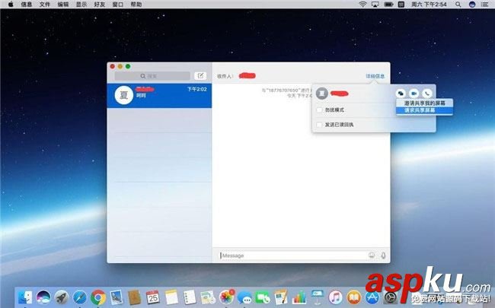Launch Siri from the Dock
The height and width of the screenshot is (308, 495).
click(43, 297)
